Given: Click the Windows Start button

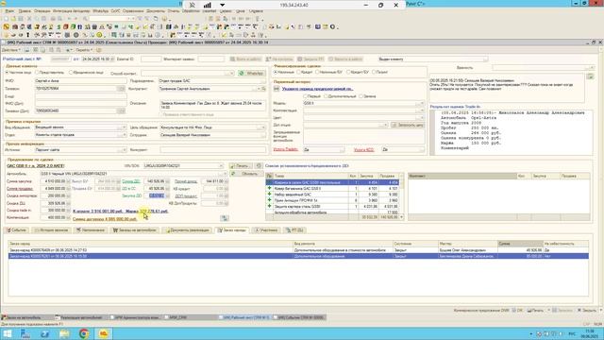Looking at the screenshot, I should pyautogui.click(x=7, y=333).
